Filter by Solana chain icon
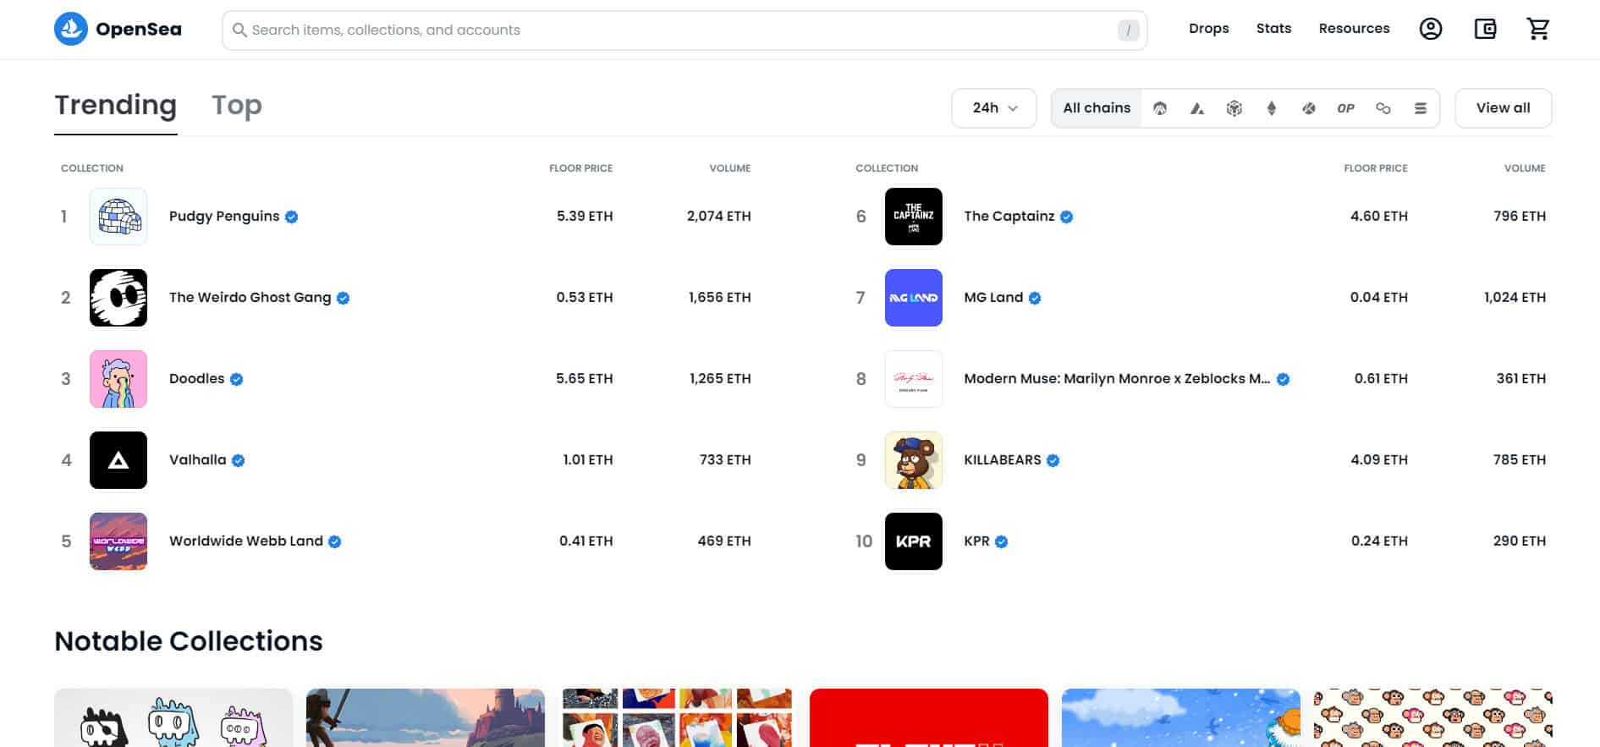 pos(1421,108)
